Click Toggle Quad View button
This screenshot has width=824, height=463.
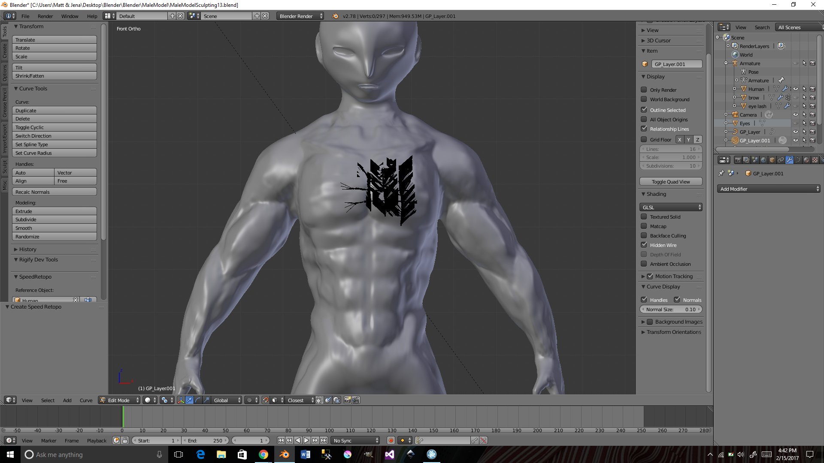tap(671, 181)
